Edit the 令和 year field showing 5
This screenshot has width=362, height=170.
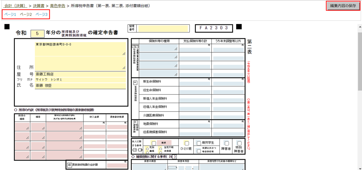[x=37, y=34]
